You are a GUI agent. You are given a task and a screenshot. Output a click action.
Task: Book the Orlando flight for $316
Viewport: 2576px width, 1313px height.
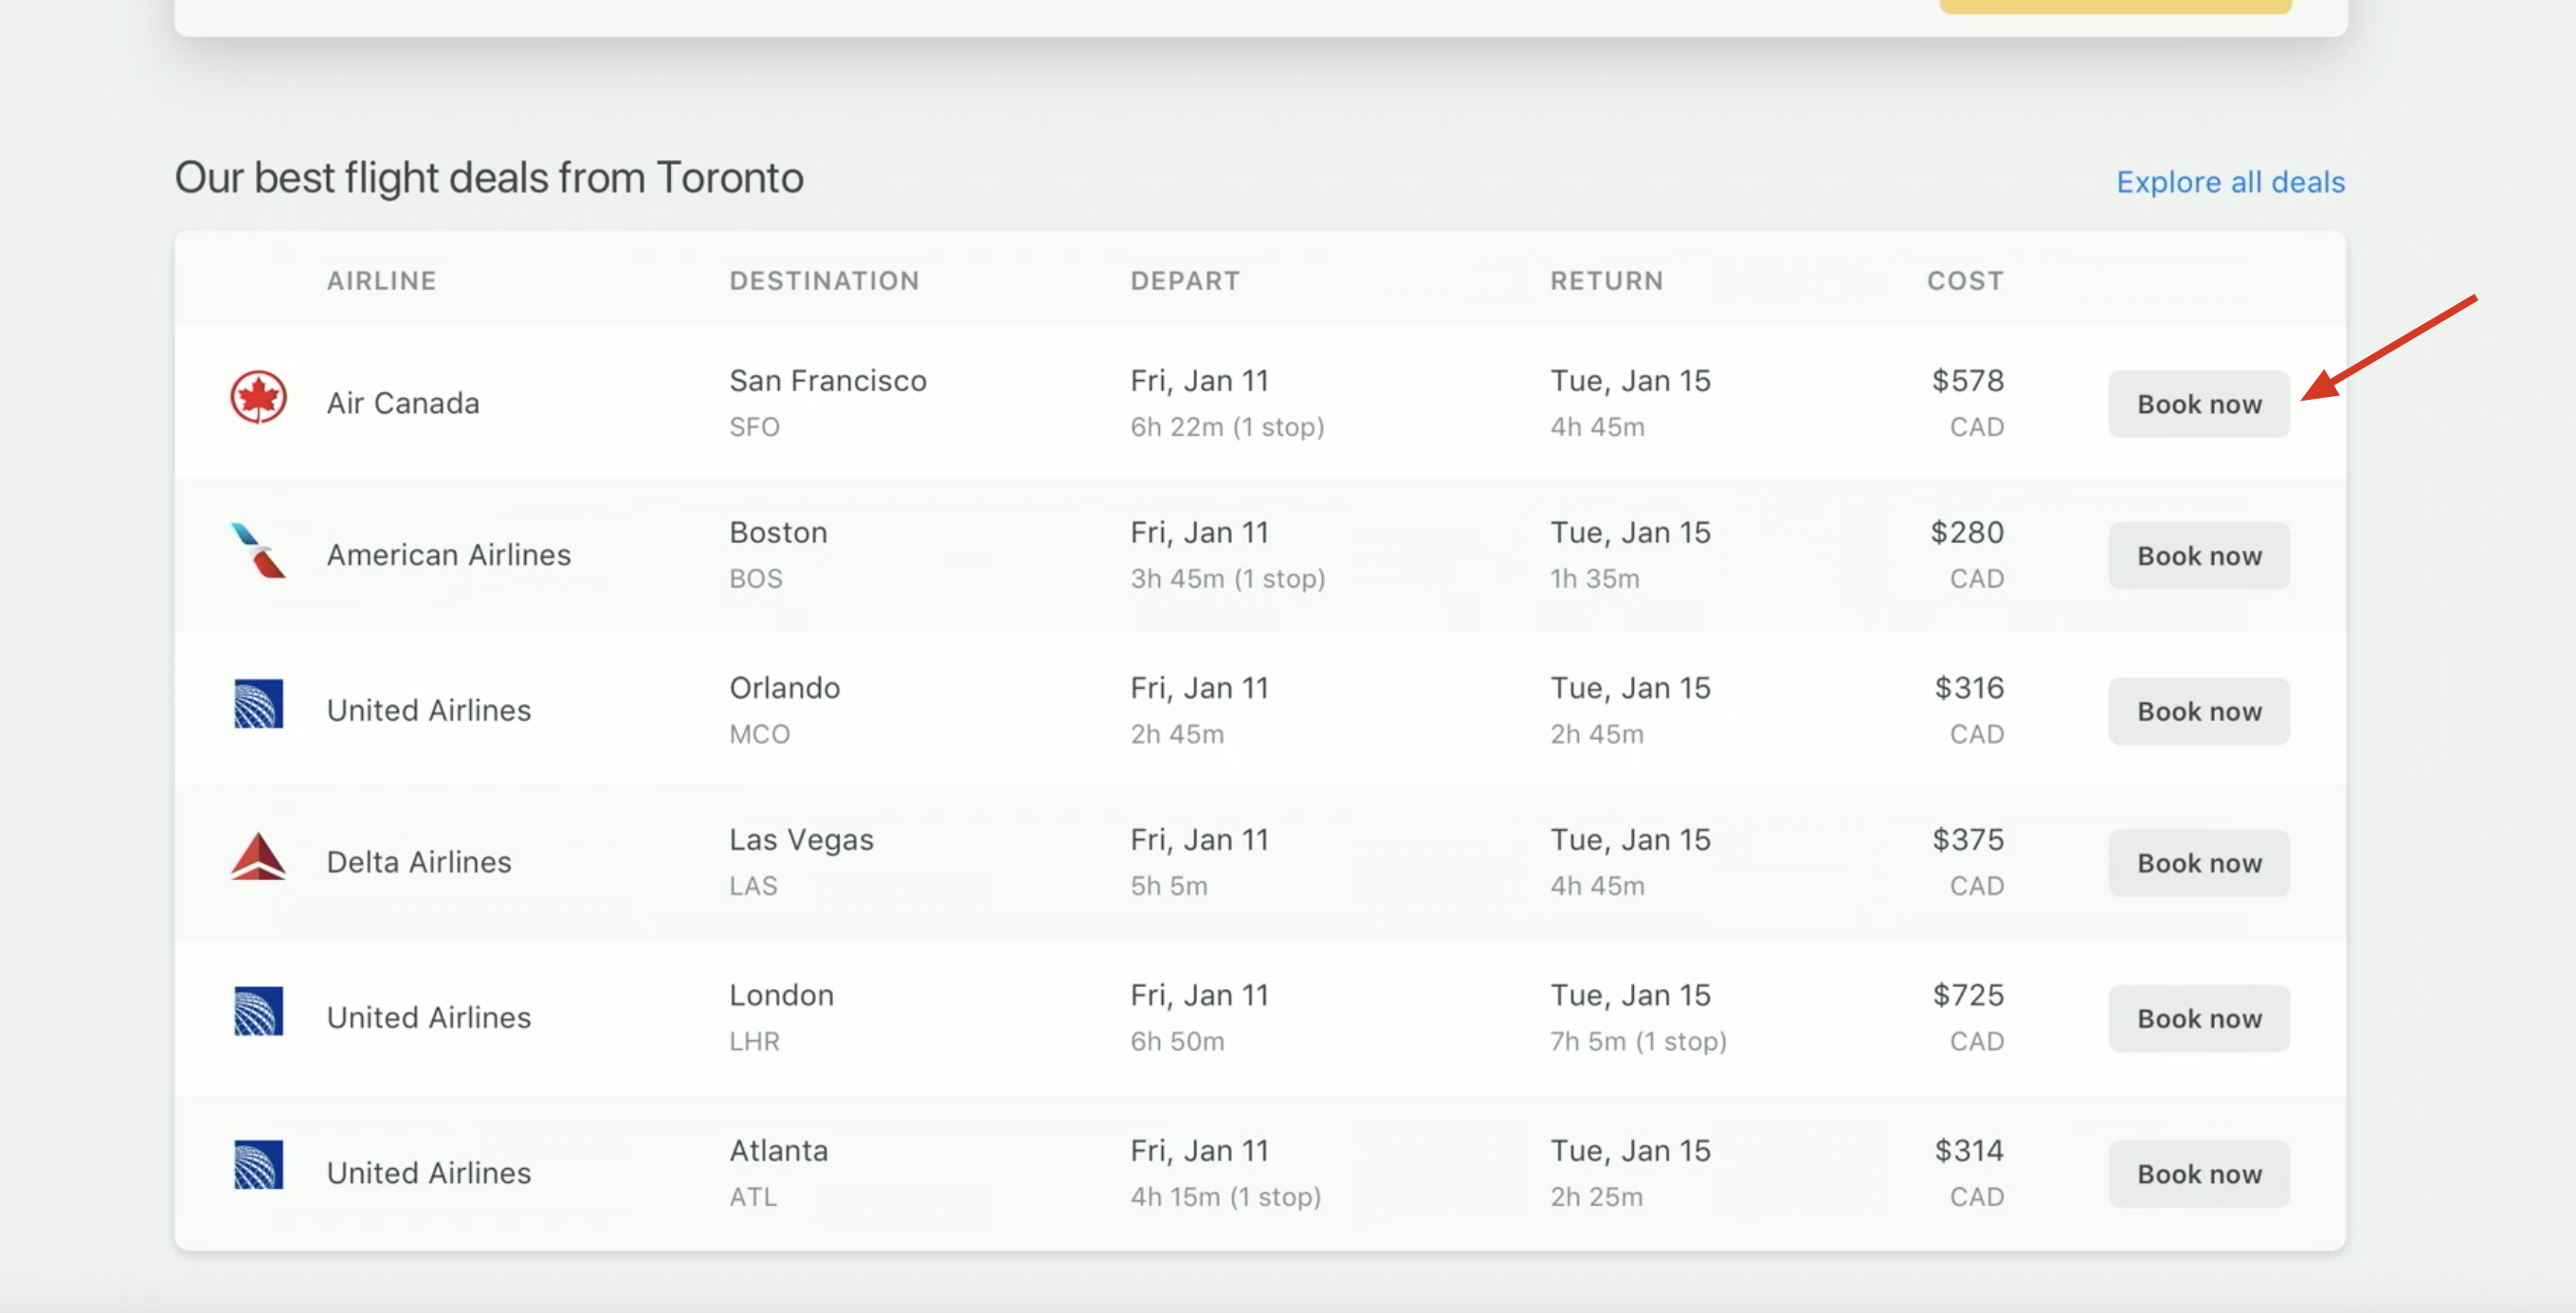[2198, 711]
